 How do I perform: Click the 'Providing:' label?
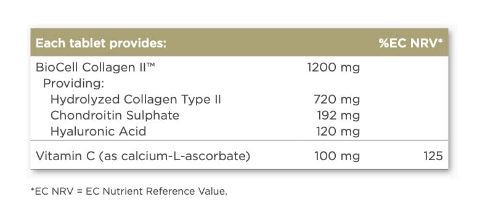click(x=74, y=84)
